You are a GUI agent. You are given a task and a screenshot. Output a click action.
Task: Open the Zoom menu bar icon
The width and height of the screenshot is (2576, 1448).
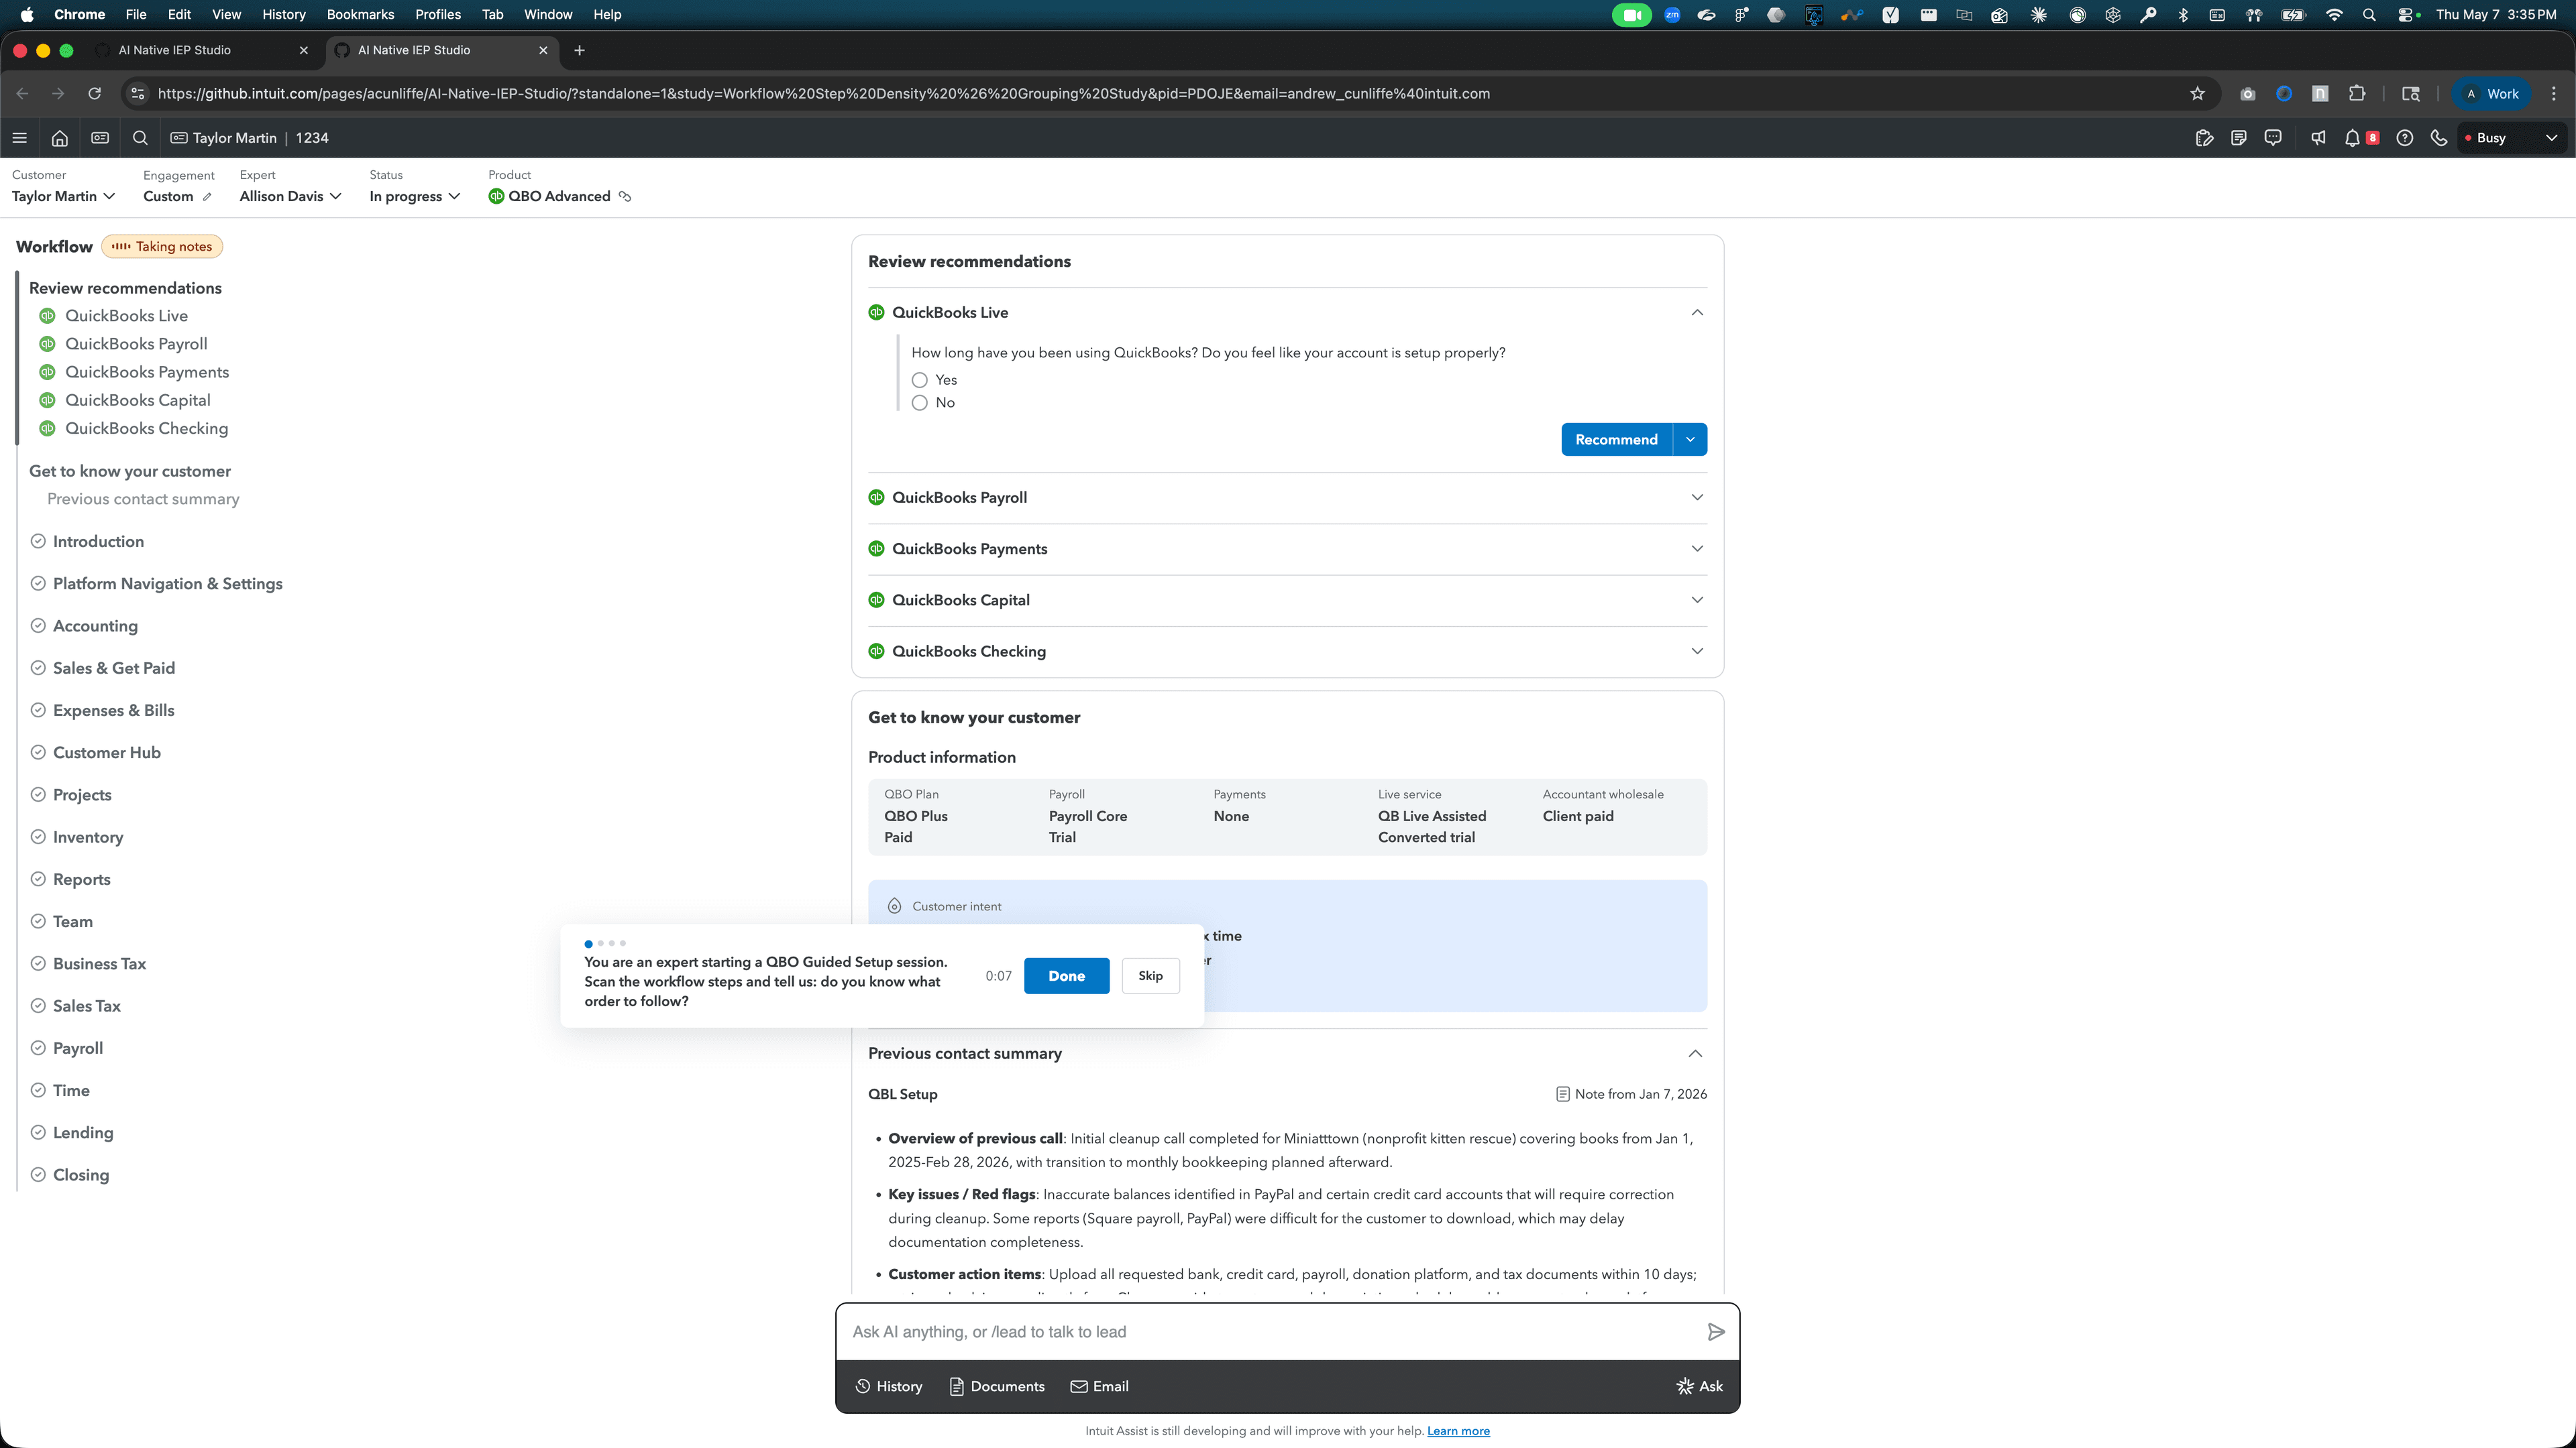1672,15
